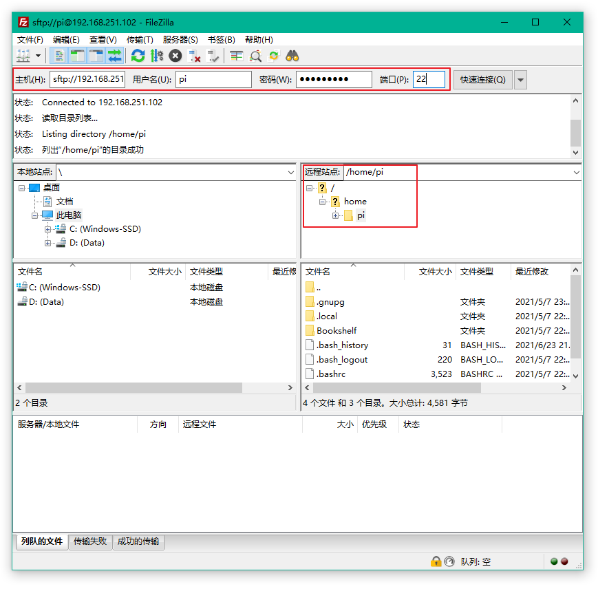
Task: Expand the C: (Windows-SSD) tree node
Action: pyautogui.click(x=48, y=229)
